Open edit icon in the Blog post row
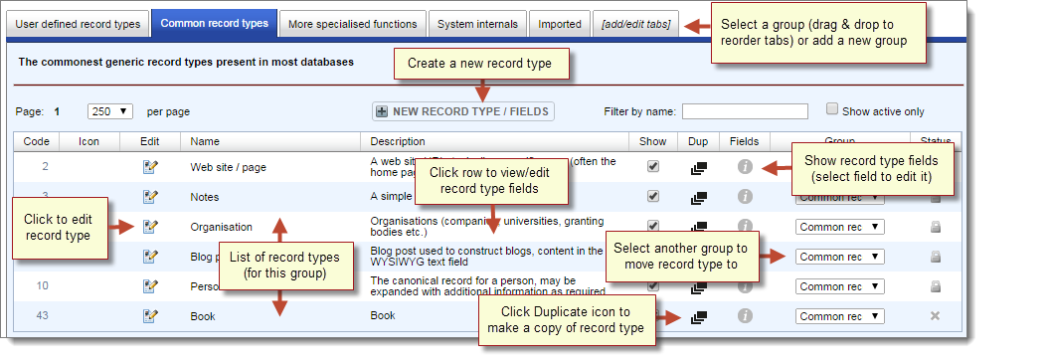The height and width of the screenshot is (361, 1049). (x=150, y=256)
